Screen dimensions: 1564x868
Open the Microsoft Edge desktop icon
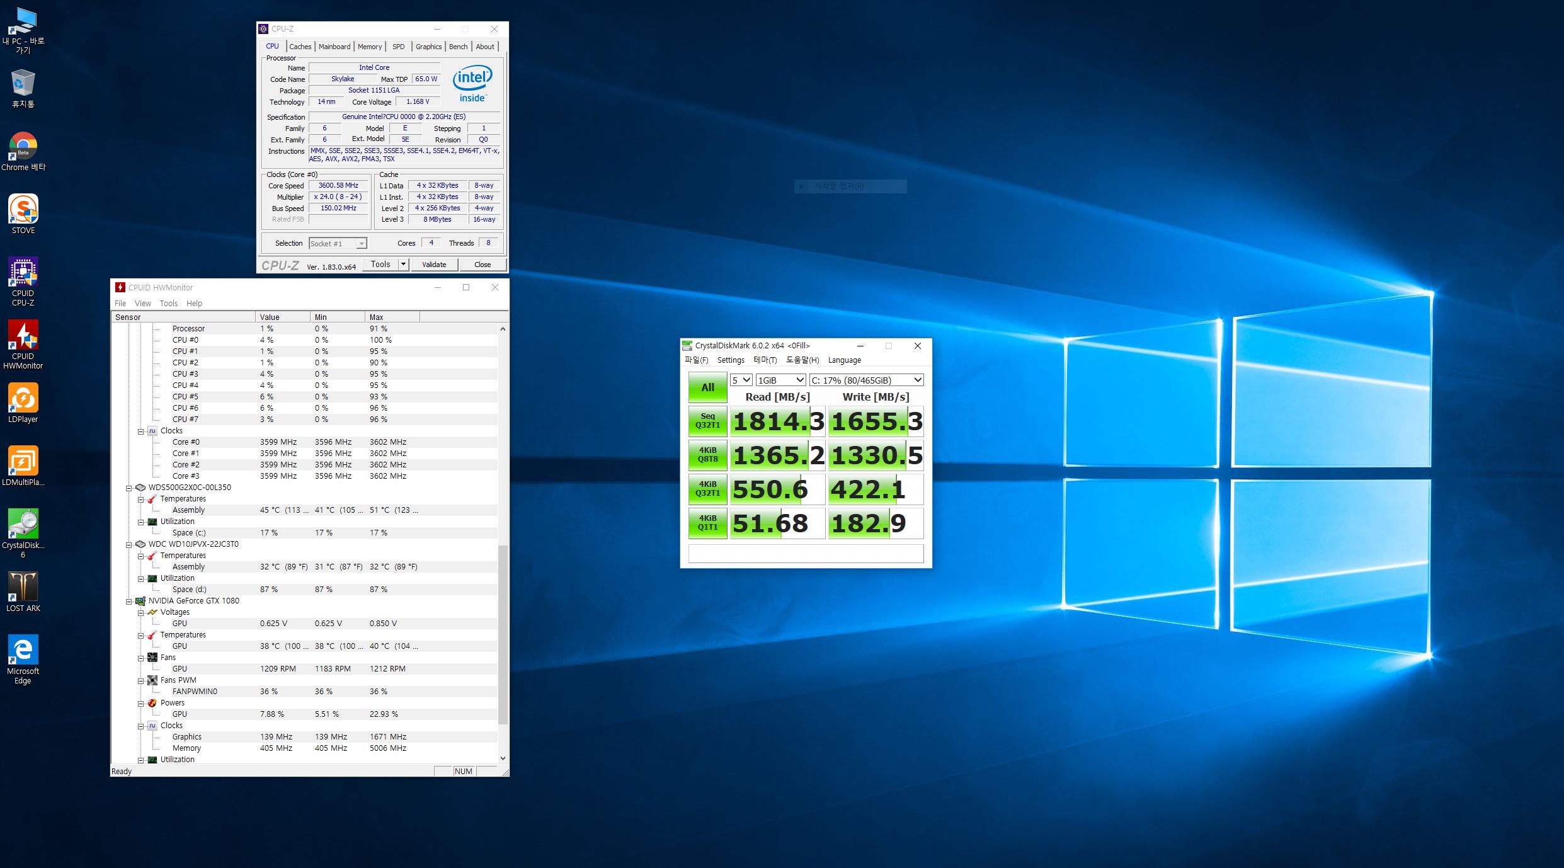click(x=23, y=650)
